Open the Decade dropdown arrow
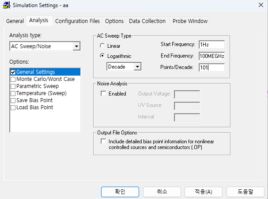Image resolution: width=268 pixels, height=199 pixels. 137,67
